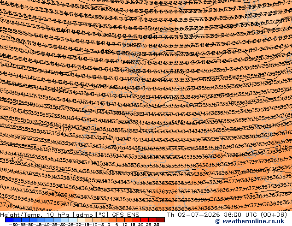Pick the darkest blue legend swatch at -60
Screen dimensions: 292x226
click(x=9, y=220)
